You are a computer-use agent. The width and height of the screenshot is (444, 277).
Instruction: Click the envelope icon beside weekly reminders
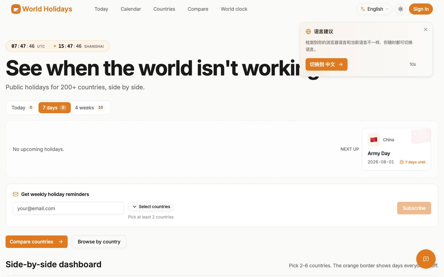pyautogui.click(x=16, y=194)
